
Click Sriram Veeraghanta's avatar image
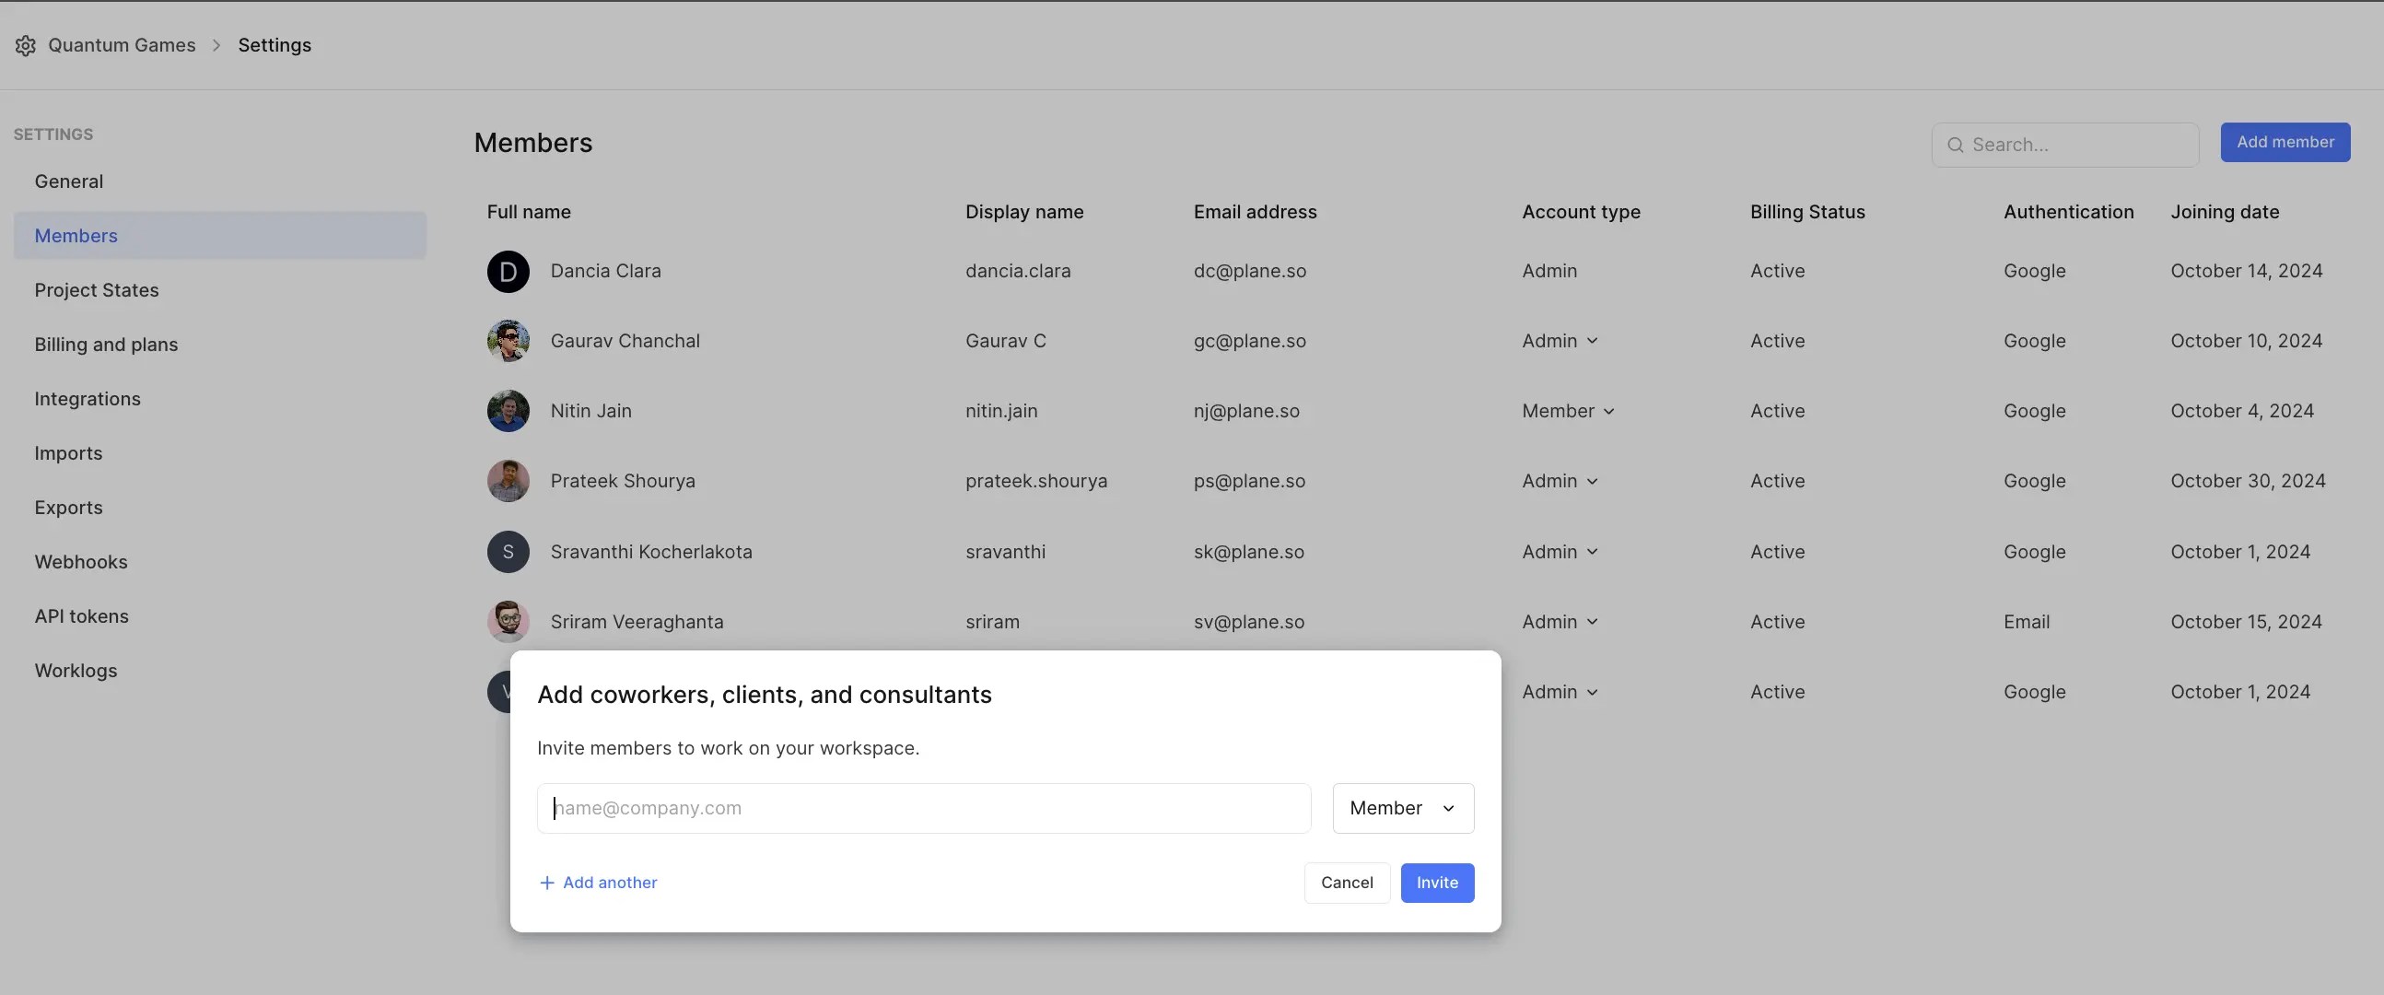508,621
